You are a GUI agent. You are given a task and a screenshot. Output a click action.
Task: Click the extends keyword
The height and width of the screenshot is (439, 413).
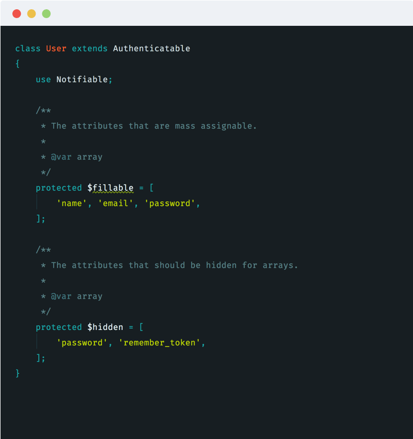pos(89,49)
